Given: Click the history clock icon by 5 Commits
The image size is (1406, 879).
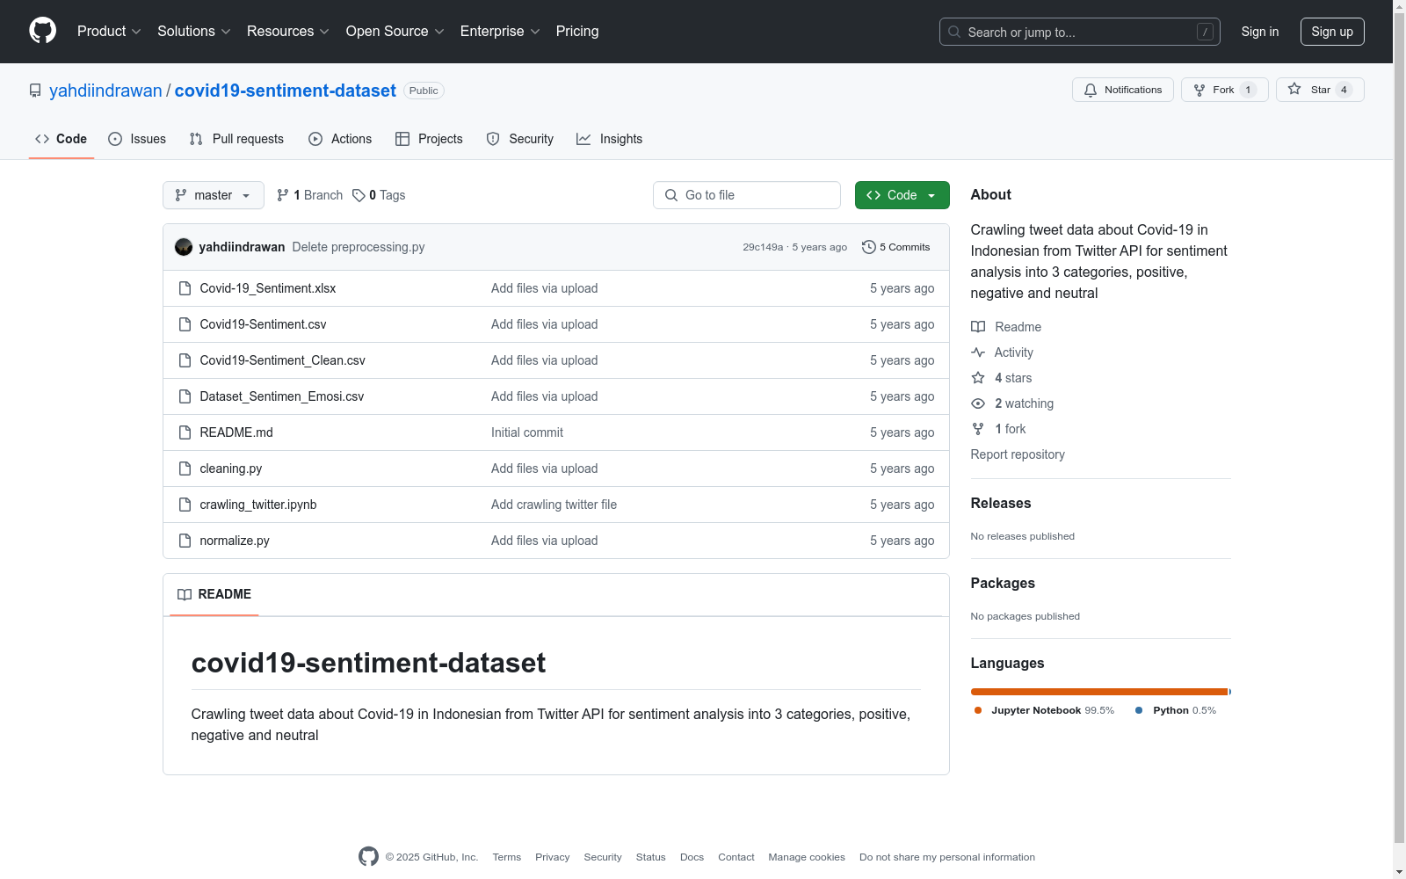Looking at the screenshot, I should pos(869,247).
